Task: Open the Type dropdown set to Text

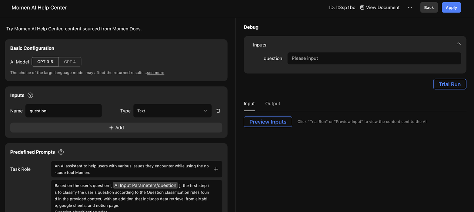Action: (x=172, y=111)
